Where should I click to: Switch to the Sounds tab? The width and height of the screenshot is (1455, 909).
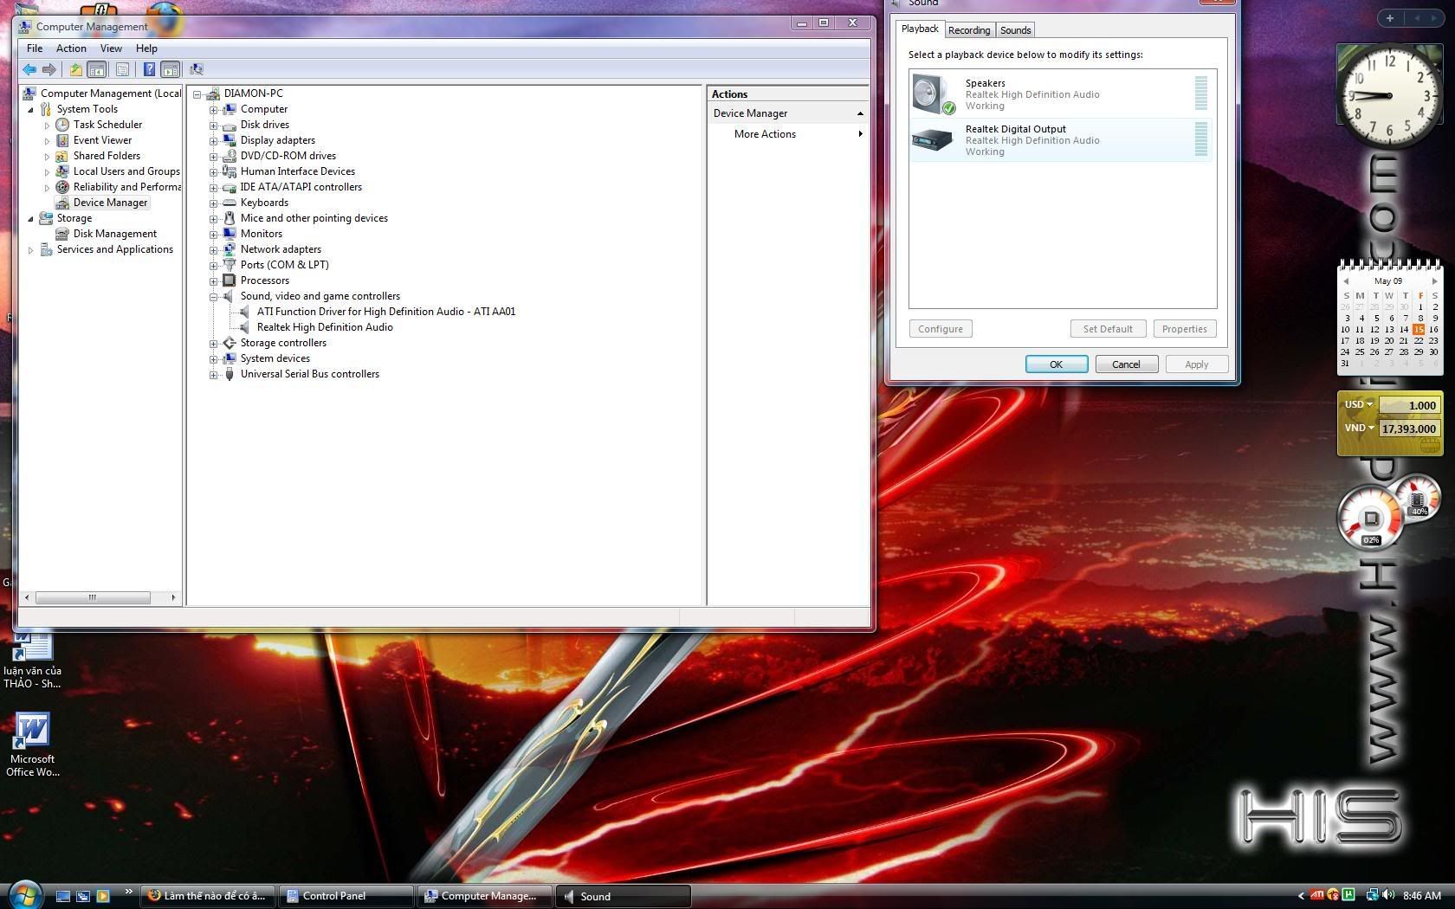point(1016,30)
